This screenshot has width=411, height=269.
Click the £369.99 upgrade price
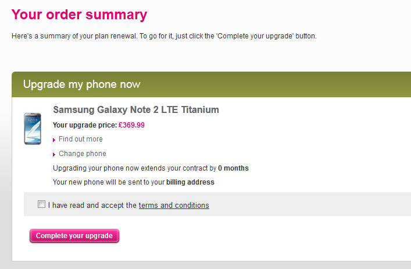(131, 125)
